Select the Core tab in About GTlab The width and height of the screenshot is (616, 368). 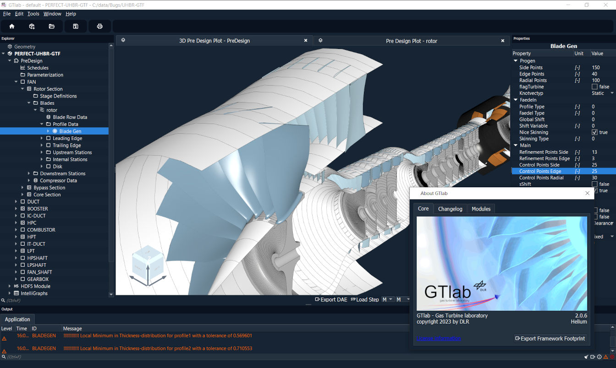point(423,209)
